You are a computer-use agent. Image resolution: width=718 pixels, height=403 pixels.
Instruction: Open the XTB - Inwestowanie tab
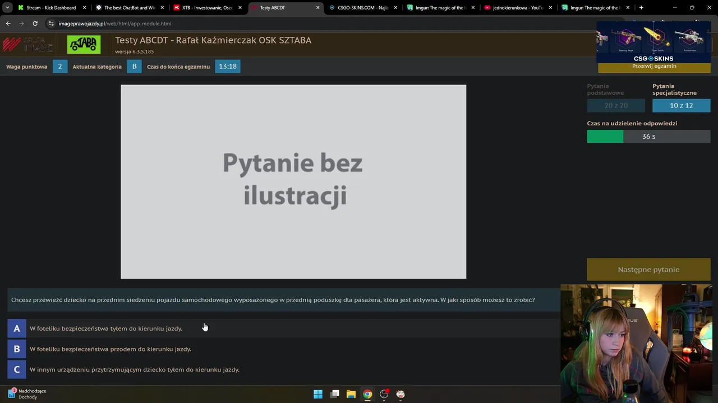(x=208, y=8)
